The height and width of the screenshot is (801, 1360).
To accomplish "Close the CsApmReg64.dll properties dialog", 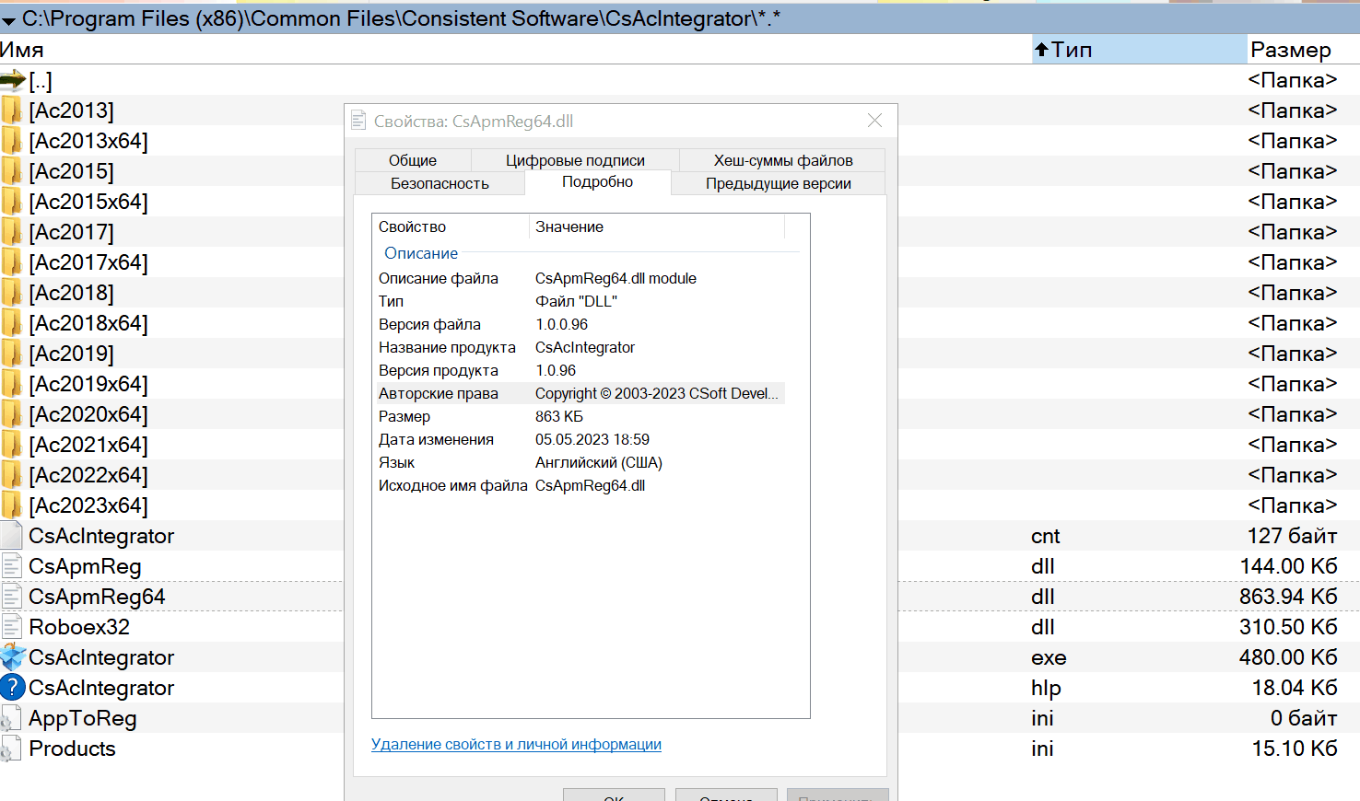I will tap(874, 121).
